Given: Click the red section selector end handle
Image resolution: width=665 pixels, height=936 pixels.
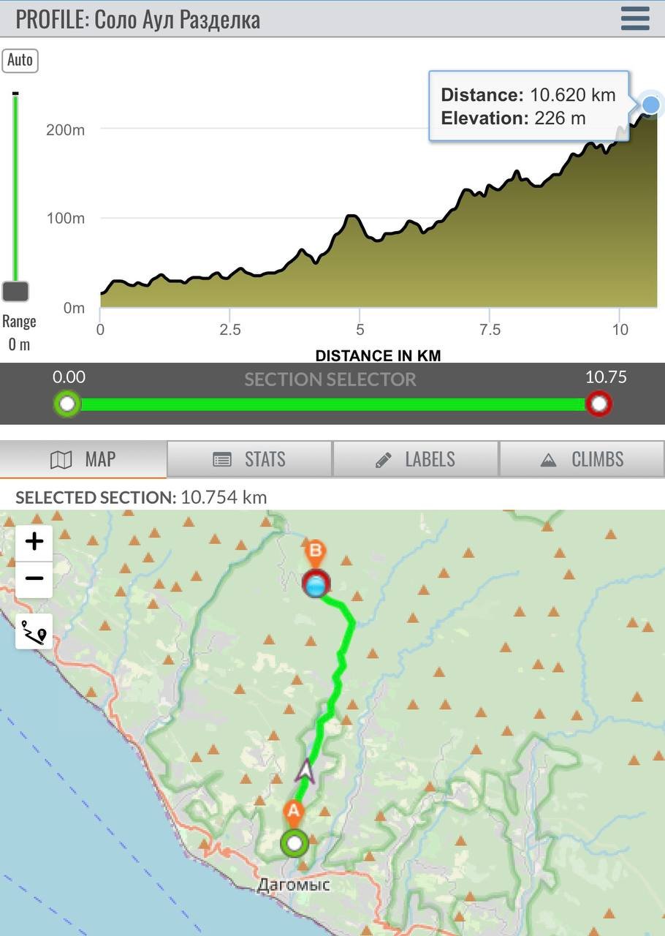Looking at the screenshot, I should (x=598, y=404).
